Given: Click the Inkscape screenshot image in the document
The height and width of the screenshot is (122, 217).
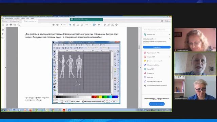Looking at the screenshot, I should [86, 72].
